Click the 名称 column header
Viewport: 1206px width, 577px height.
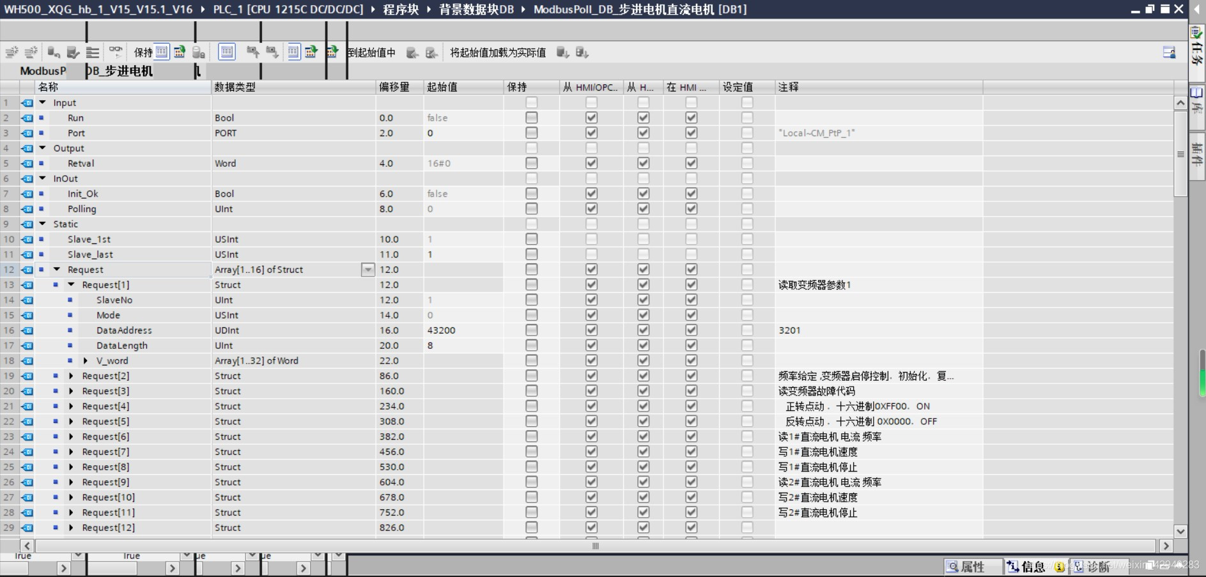click(123, 87)
